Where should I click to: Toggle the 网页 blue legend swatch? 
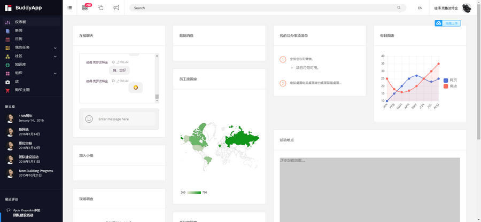(446, 80)
